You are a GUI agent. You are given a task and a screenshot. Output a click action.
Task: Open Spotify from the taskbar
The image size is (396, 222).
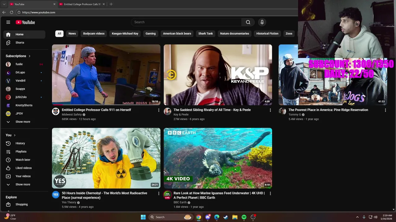tap(244, 217)
